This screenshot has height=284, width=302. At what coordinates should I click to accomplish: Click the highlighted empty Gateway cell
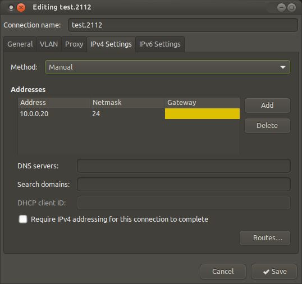(x=202, y=113)
